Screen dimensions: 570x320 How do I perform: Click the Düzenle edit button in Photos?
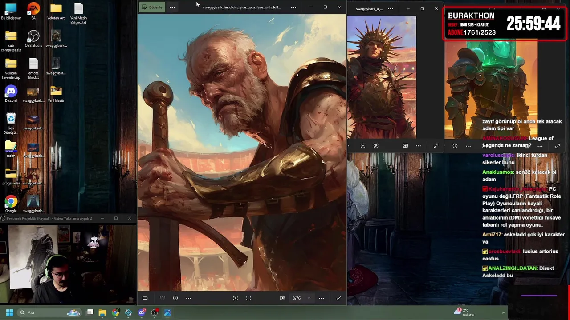point(152,7)
